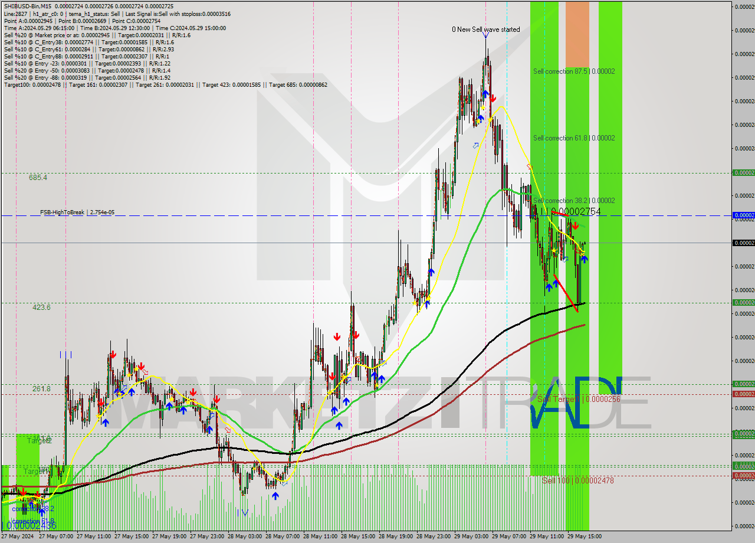
Task: Click the 'Sell %10 @ C_Entry38' line
Action: click(x=88, y=42)
